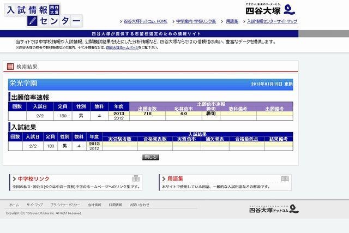Open the プライバシーポリシー footer link
Viewport: 349px width, 233px height.
[x=65, y=205]
